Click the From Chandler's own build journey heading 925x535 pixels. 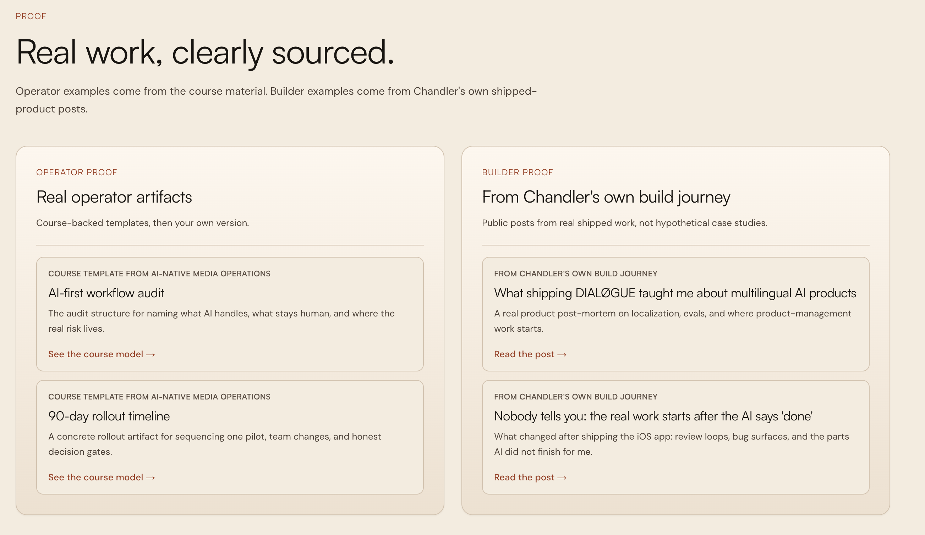(606, 197)
